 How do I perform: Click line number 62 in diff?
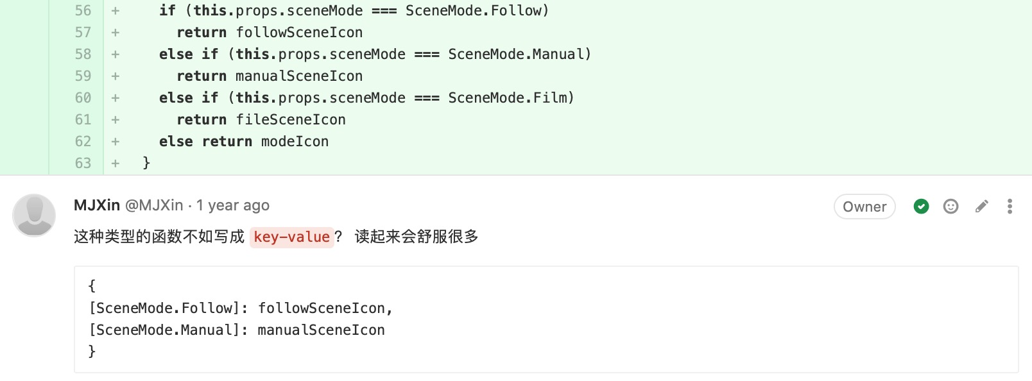83,142
